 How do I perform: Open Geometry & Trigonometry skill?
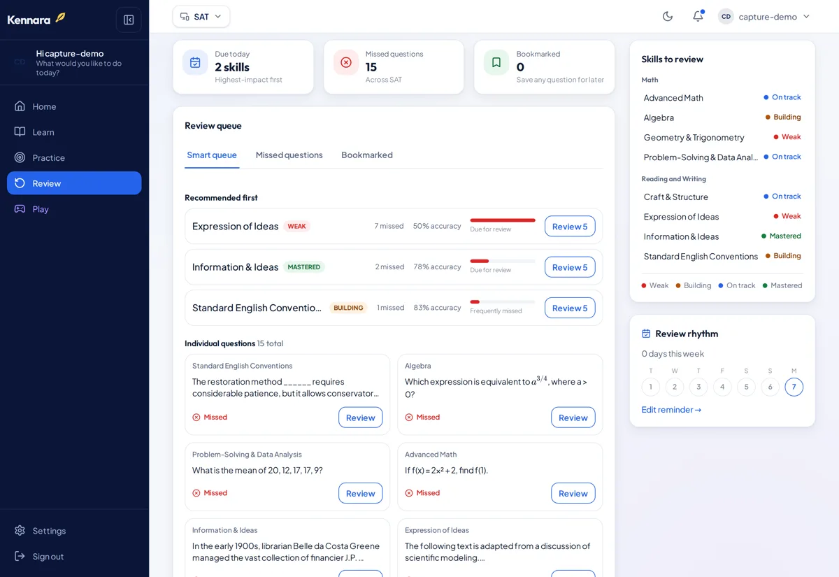click(x=722, y=137)
